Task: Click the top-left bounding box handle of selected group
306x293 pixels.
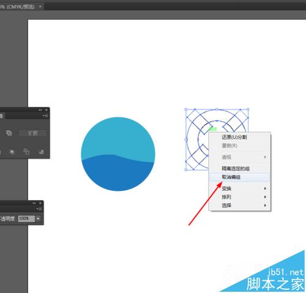Action: [186, 109]
